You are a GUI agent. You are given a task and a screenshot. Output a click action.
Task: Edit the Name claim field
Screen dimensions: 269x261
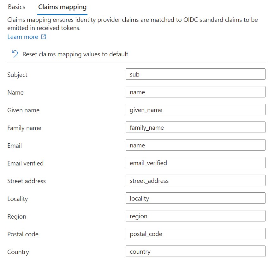point(195,92)
